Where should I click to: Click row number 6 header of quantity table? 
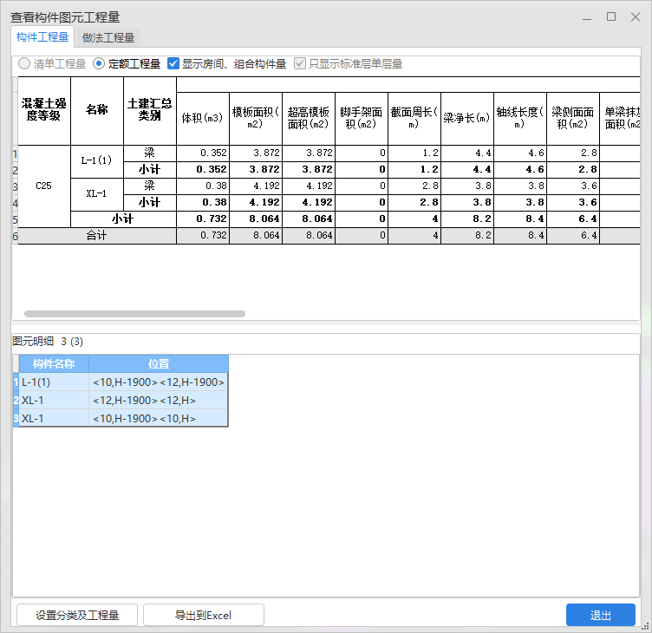[15, 236]
